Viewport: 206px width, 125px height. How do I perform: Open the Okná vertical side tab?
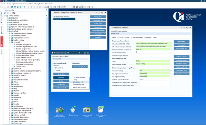pyautogui.click(x=2, y=51)
